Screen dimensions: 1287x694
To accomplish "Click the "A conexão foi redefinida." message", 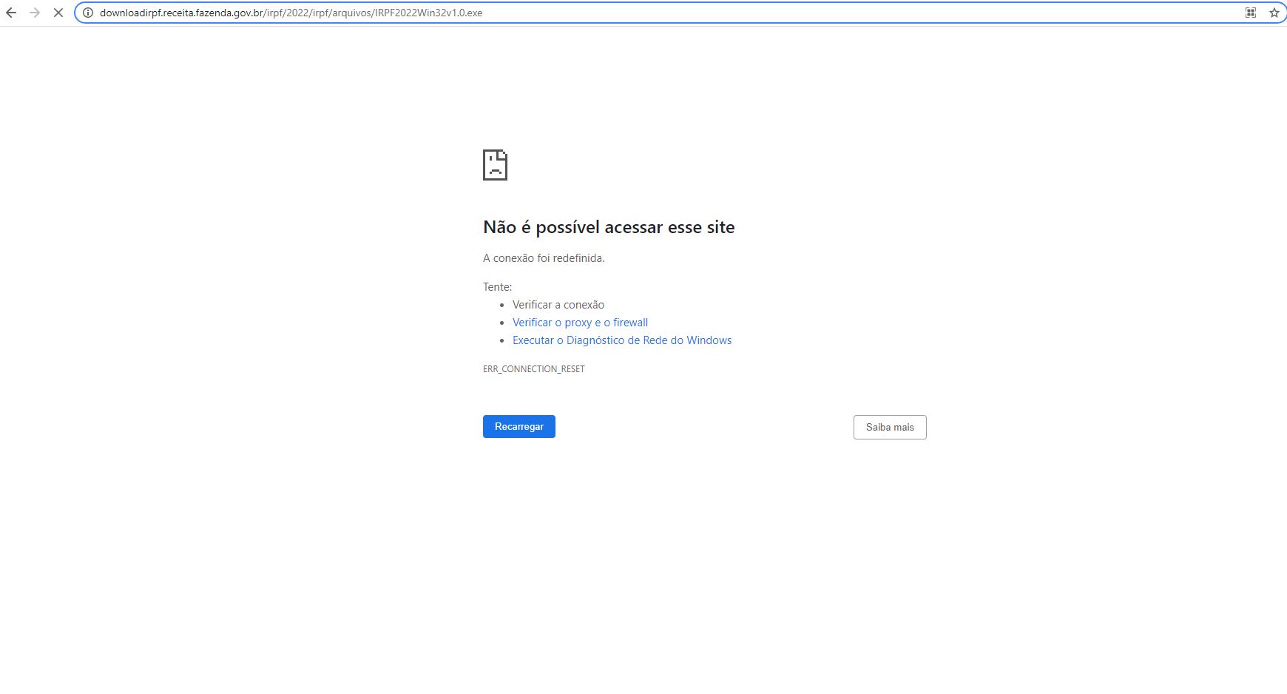I will [x=544, y=258].
